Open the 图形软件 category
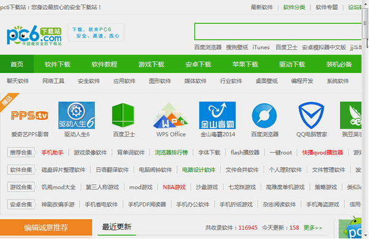 160,81
